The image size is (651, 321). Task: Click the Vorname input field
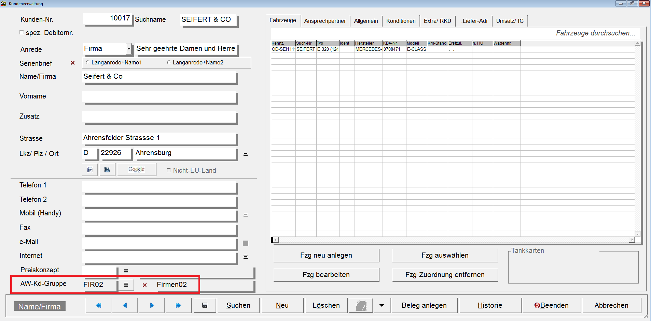click(x=160, y=97)
